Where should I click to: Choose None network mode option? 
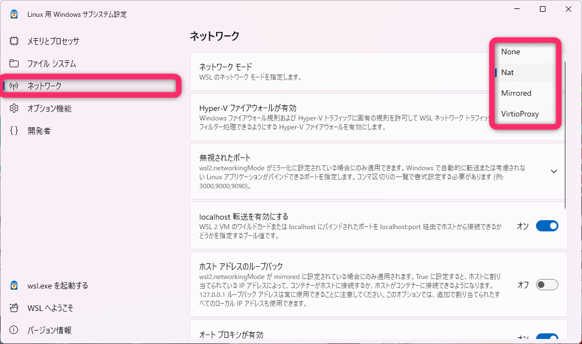pyautogui.click(x=525, y=52)
